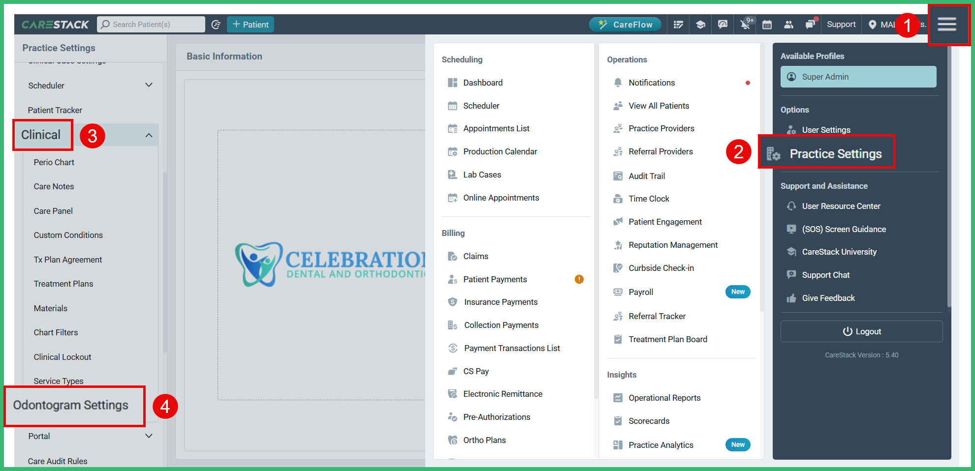
Task: Click the + Patient button
Action: 250,24
